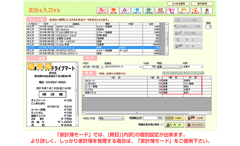Open the 予算管理 budget management screen
The height and width of the screenshot is (146, 240).
click(149, 11)
